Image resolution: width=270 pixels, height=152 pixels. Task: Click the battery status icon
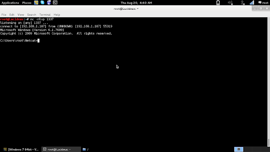coord(218,3)
